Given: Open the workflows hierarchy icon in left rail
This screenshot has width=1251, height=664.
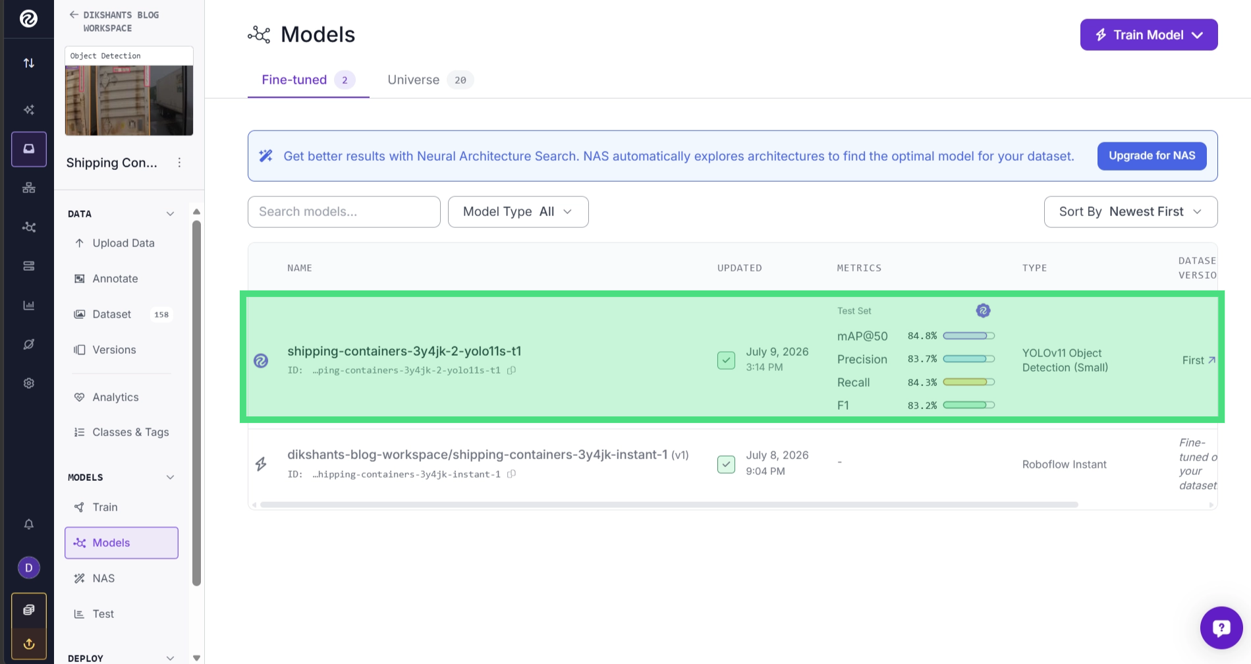Looking at the screenshot, I should [x=29, y=188].
